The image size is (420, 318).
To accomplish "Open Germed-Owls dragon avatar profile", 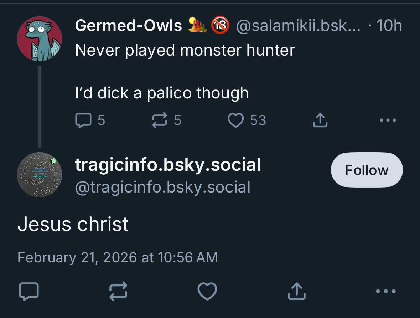I will pos(40,39).
